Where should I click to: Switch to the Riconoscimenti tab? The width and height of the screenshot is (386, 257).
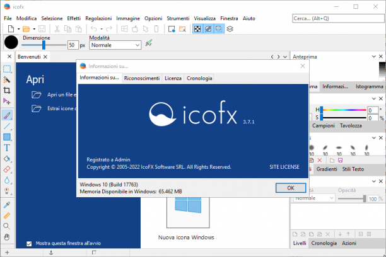[142, 78]
